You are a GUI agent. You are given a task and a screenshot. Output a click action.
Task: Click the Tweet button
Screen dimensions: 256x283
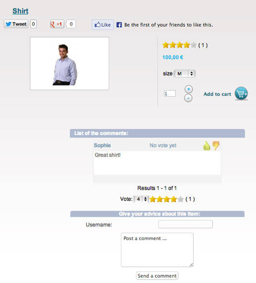[x=16, y=24]
